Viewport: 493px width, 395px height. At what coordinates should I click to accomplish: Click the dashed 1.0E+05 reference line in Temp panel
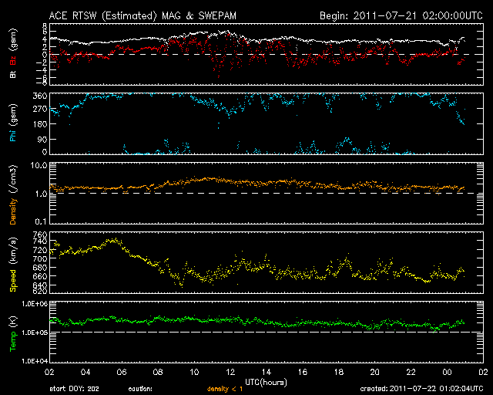pos(267,332)
